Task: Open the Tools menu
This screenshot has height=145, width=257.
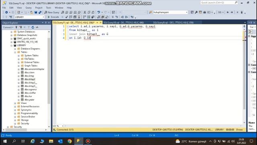Action: (x=49, y=8)
